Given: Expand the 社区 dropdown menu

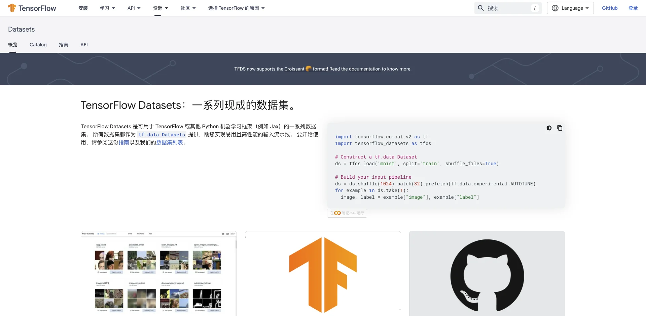Looking at the screenshot, I should click(x=188, y=8).
